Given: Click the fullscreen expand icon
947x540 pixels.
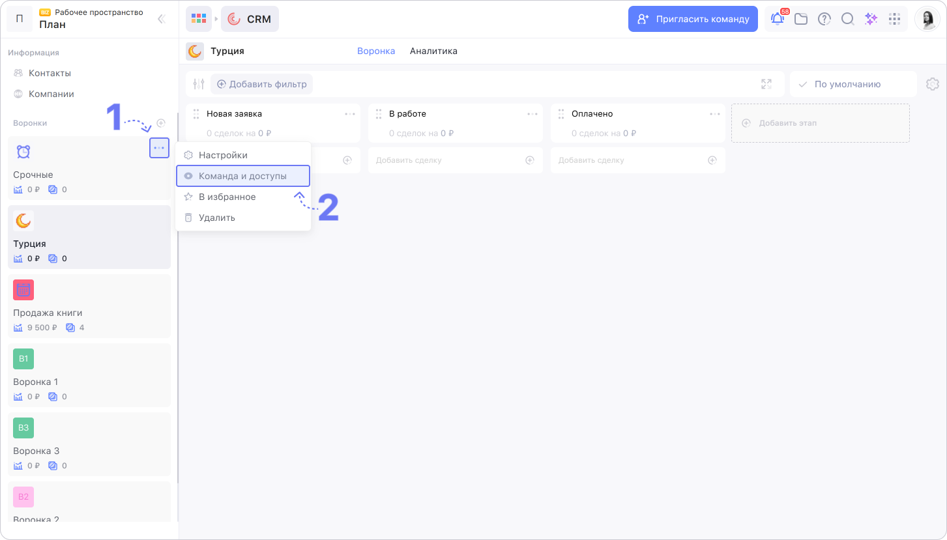Looking at the screenshot, I should tap(766, 84).
